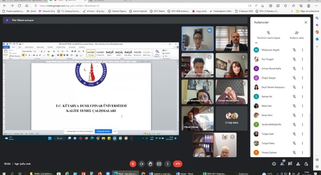Open the chat messages icon
321x175 pixels.
290,164
